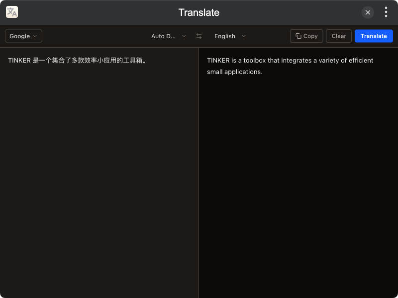This screenshot has width=398, height=298.
Task: Click the translate app logo icon
Action: coord(11,11)
